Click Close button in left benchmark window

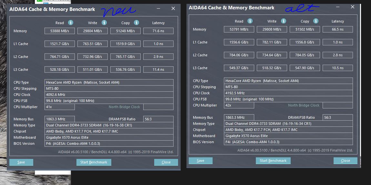coord(166,162)
